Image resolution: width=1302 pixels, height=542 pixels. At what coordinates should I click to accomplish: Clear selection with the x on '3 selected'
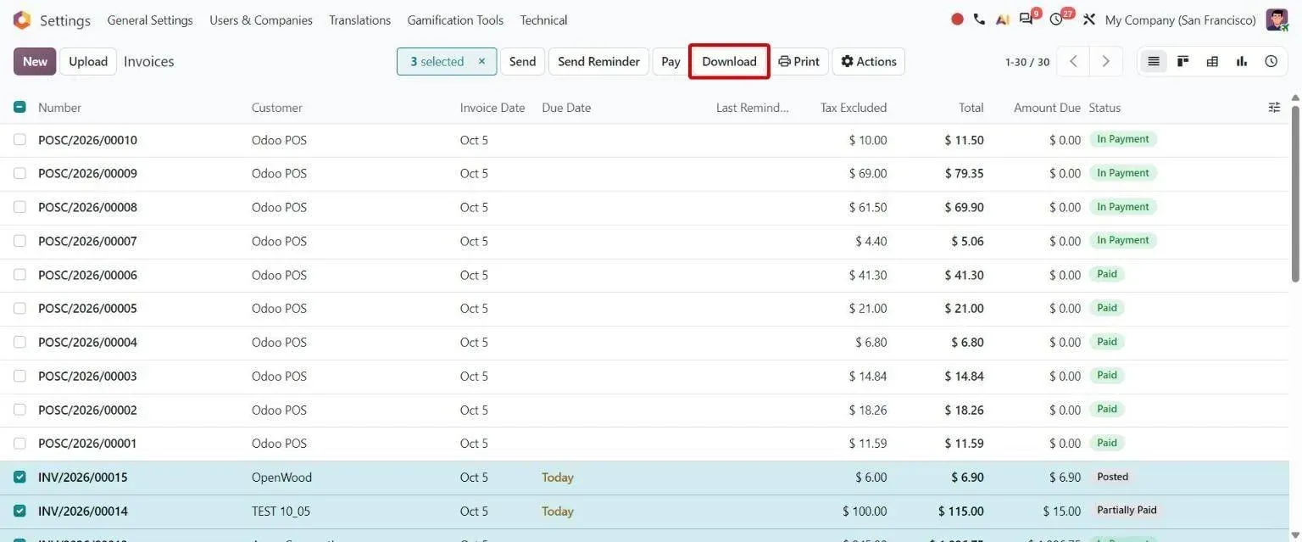point(481,61)
